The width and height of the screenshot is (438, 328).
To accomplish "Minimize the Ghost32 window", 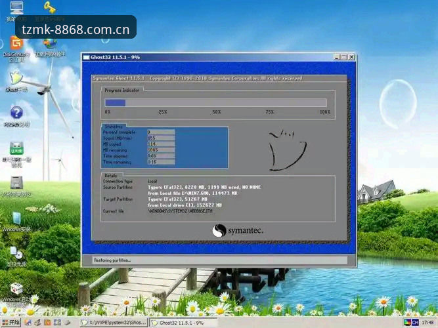I will pyautogui.click(x=337, y=57).
